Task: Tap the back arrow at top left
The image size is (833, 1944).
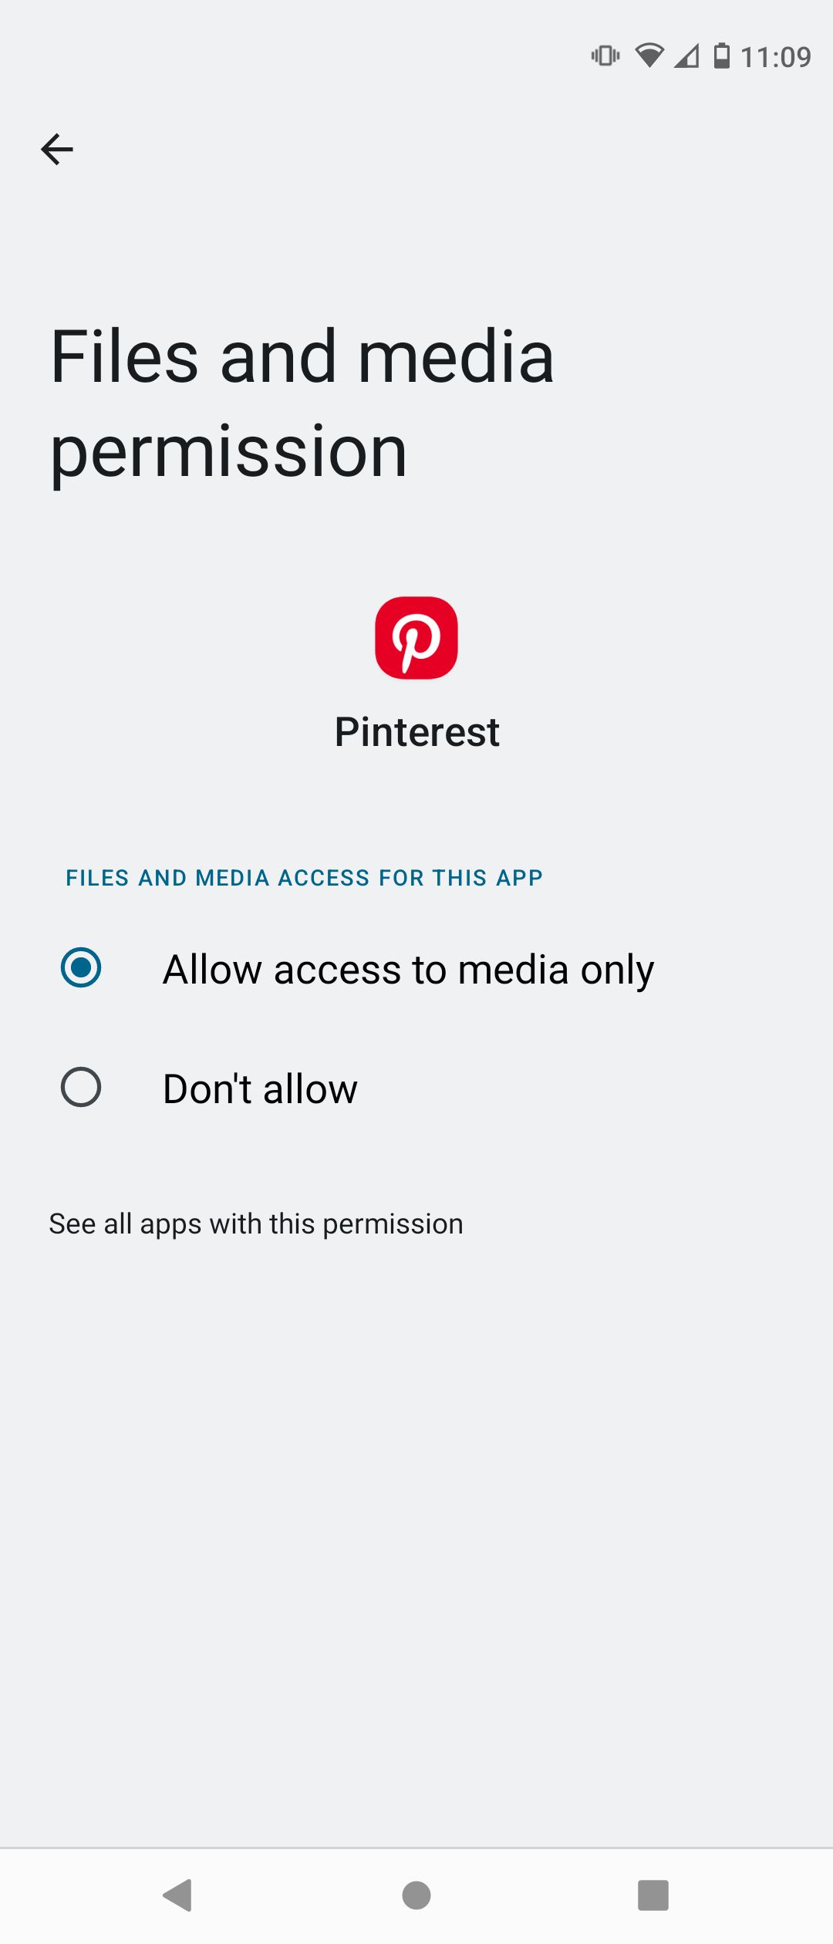Action: tap(58, 149)
